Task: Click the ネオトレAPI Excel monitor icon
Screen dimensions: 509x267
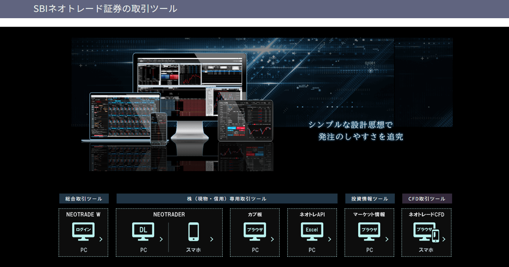Action: point(312,231)
